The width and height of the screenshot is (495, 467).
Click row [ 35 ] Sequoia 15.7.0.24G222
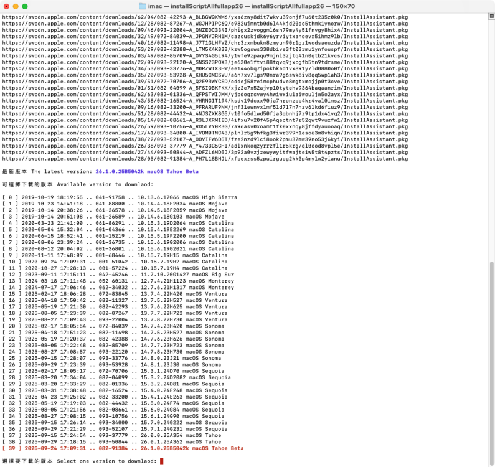(x=115, y=422)
